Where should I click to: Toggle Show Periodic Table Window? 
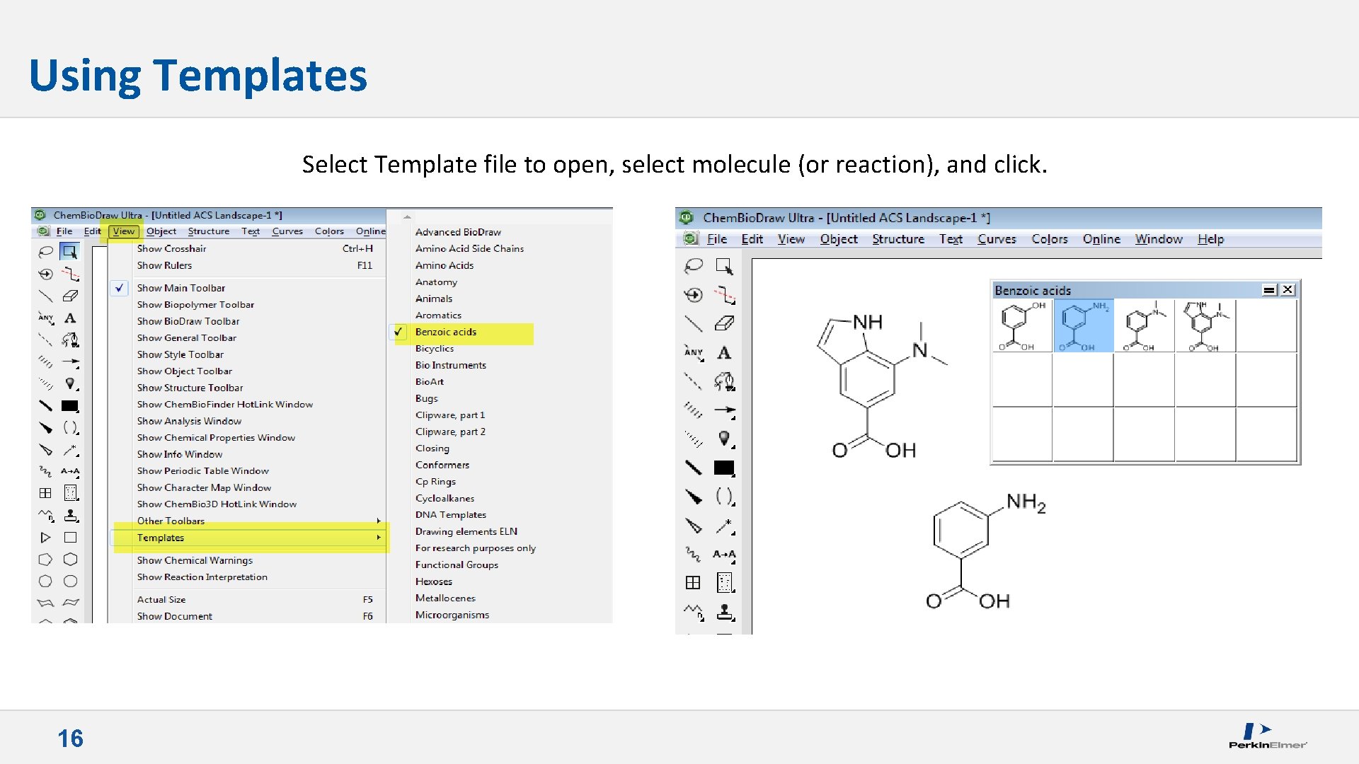point(248,471)
